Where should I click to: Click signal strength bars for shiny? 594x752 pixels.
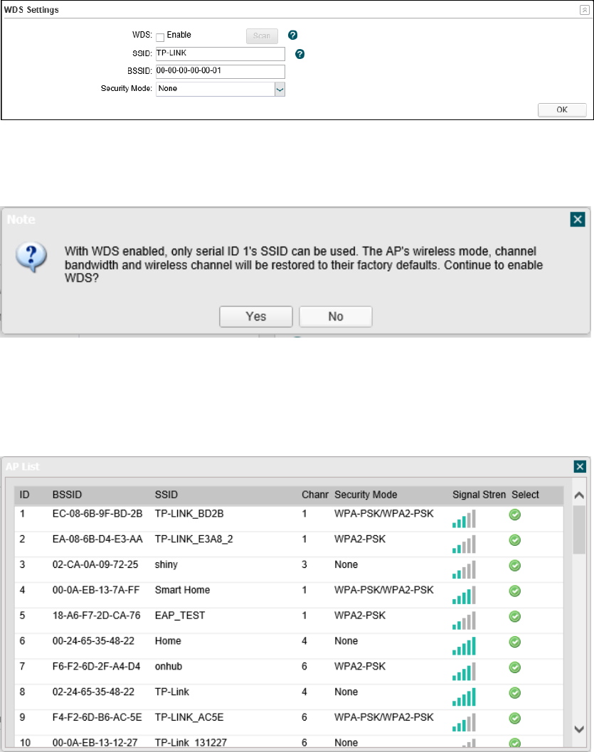tap(464, 570)
